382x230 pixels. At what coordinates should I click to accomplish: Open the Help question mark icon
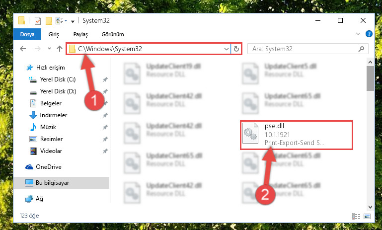[x=369, y=34]
